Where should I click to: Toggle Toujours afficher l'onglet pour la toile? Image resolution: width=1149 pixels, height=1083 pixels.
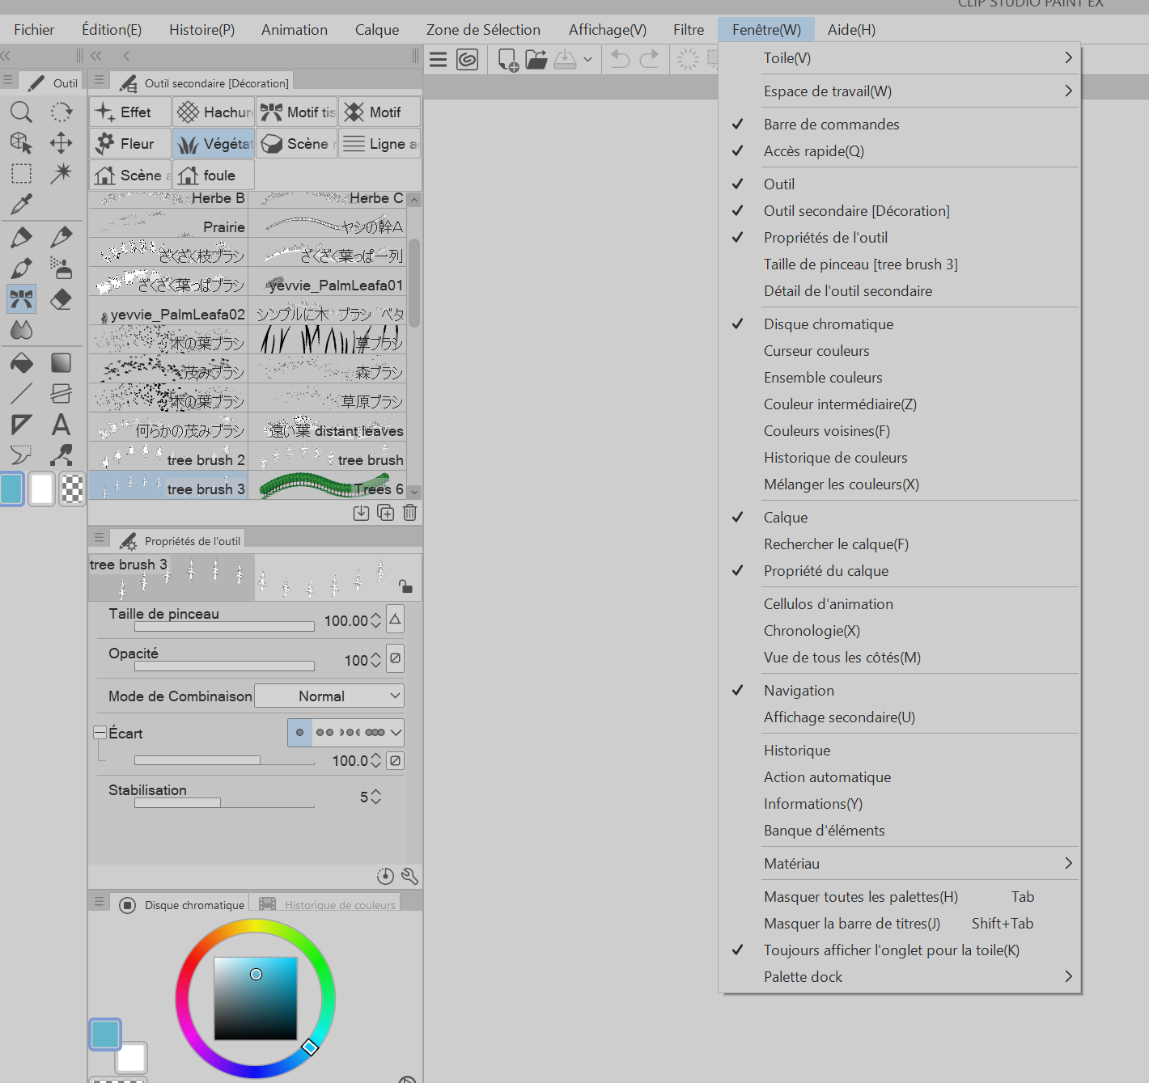coord(900,950)
